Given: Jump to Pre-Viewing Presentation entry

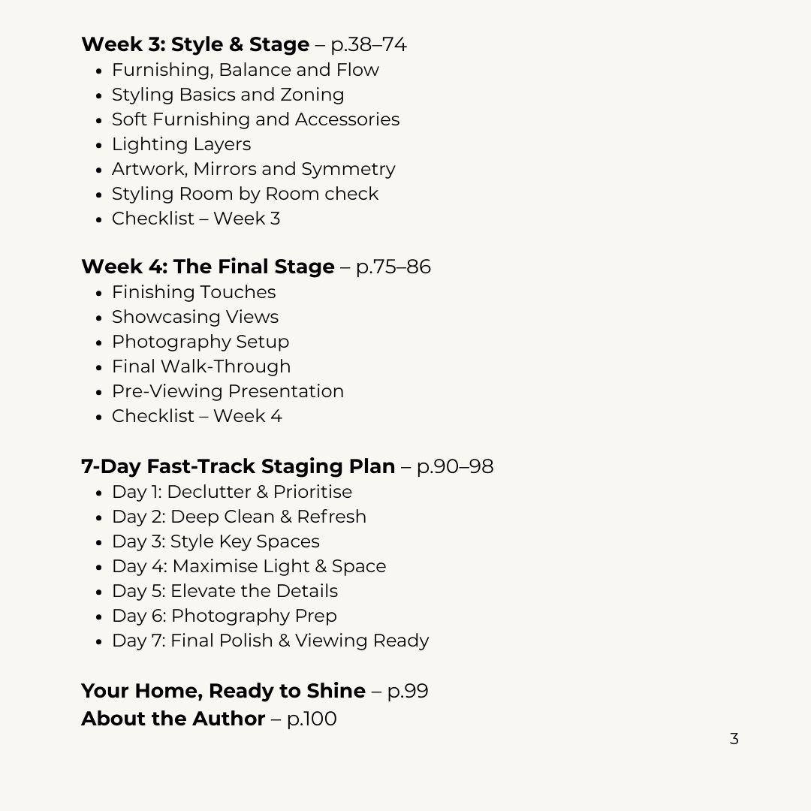Looking at the screenshot, I should point(228,391).
